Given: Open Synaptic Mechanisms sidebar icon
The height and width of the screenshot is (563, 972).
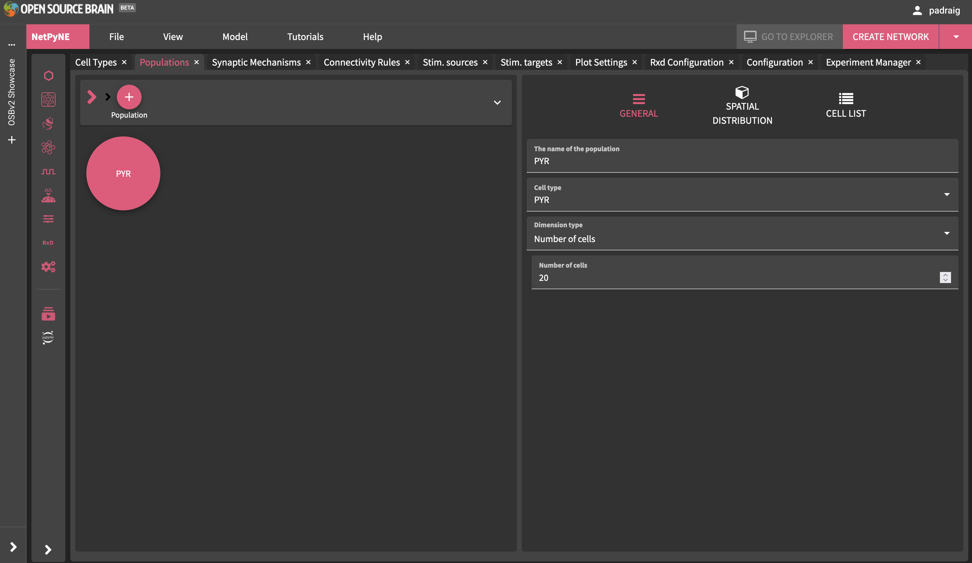Looking at the screenshot, I should [48, 123].
